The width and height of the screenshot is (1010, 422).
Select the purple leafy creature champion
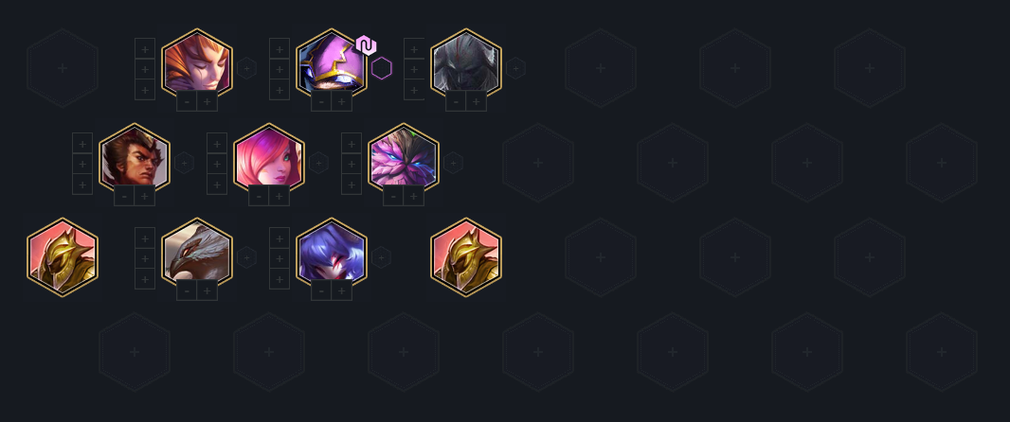(x=404, y=159)
